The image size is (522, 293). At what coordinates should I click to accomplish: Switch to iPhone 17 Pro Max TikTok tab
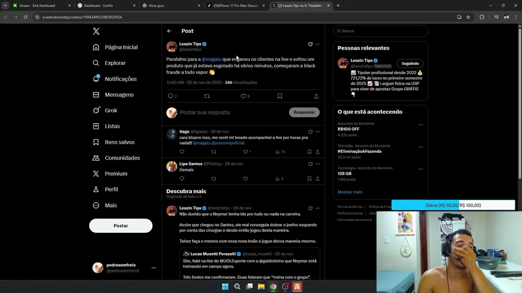click(236, 6)
